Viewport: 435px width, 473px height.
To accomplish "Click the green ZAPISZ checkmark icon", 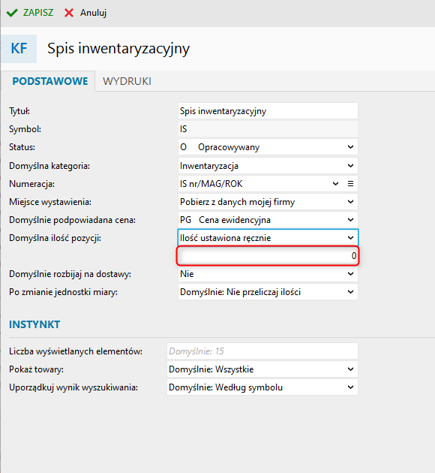I will click(12, 13).
